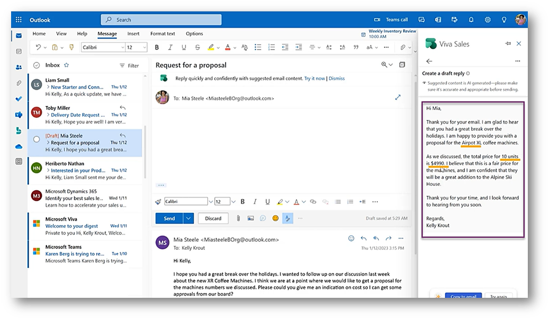The width and height of the screenshot is (550, 320).
Task: Switch to the Format text ribbon tab
Action: [162, 33]
